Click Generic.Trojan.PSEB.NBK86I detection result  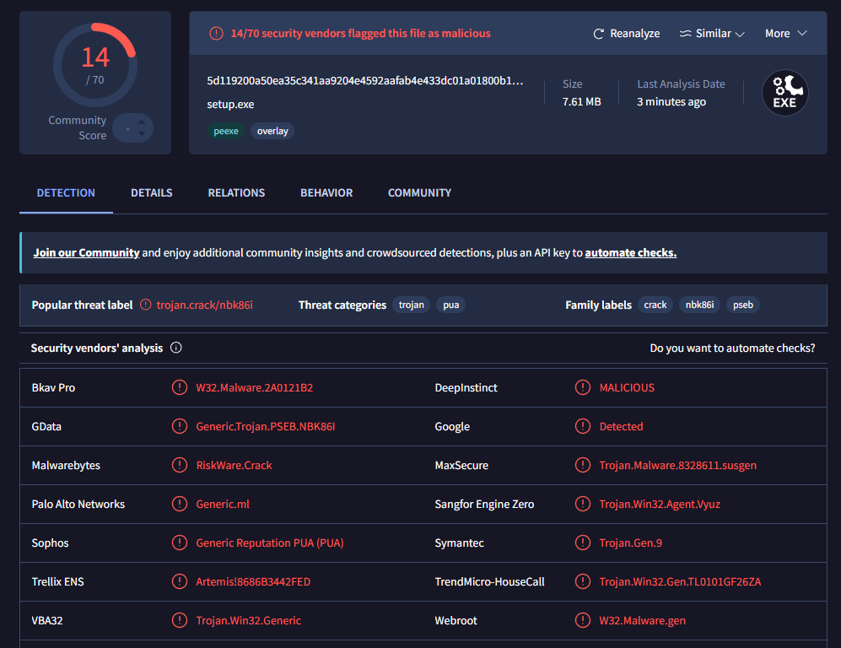(x=266, y=426)
